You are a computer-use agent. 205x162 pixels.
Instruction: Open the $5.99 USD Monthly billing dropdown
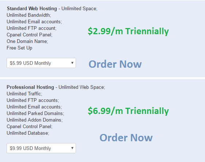pos(41,63)
